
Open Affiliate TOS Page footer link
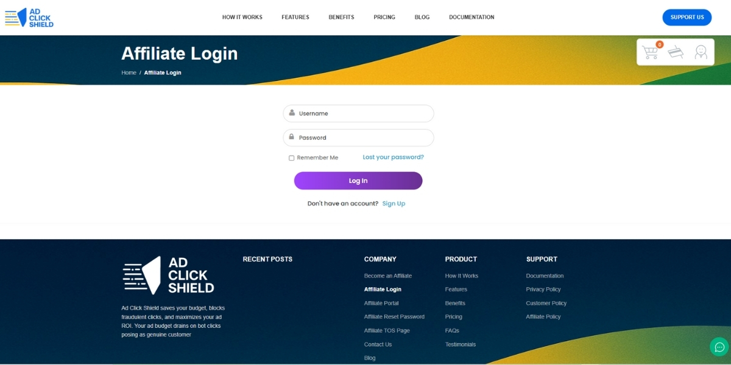(x=387, y=331)
